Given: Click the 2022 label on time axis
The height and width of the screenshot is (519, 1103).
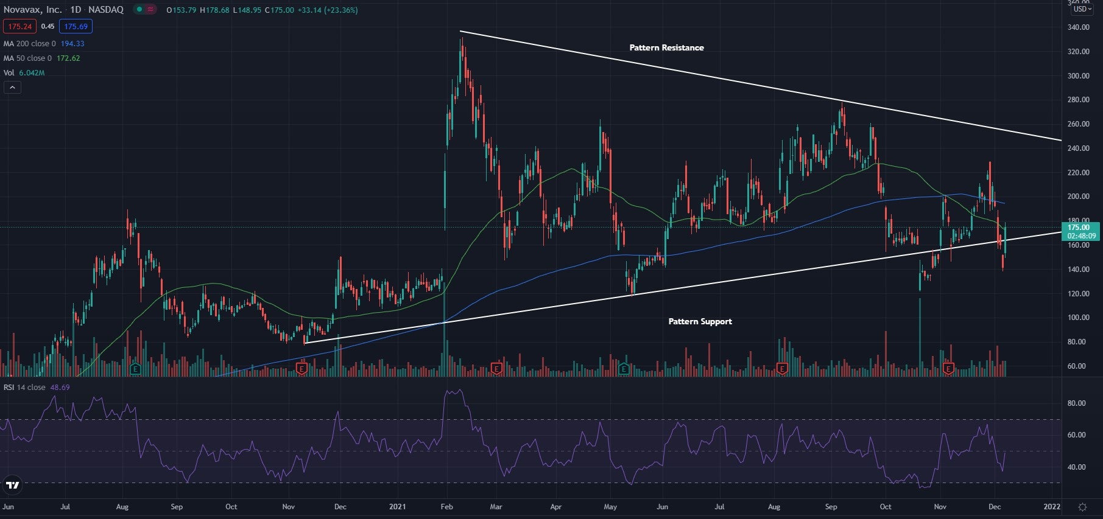Looking at the screenshot, I should click(1052, 506).
